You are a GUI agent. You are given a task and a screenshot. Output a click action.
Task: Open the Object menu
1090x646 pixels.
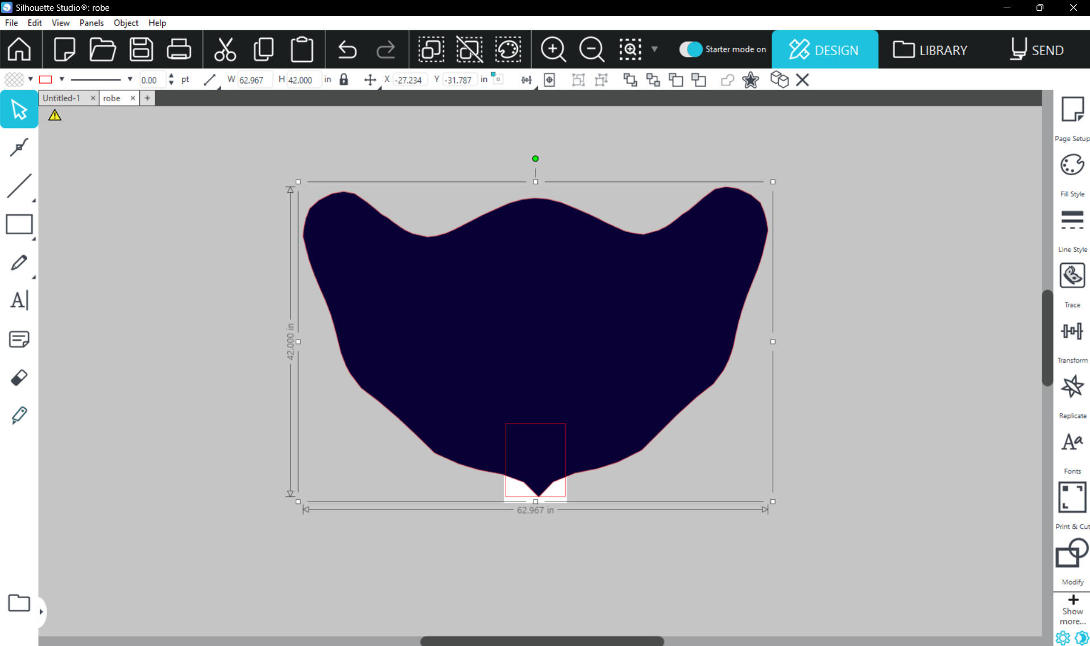(x=126, y=23)
